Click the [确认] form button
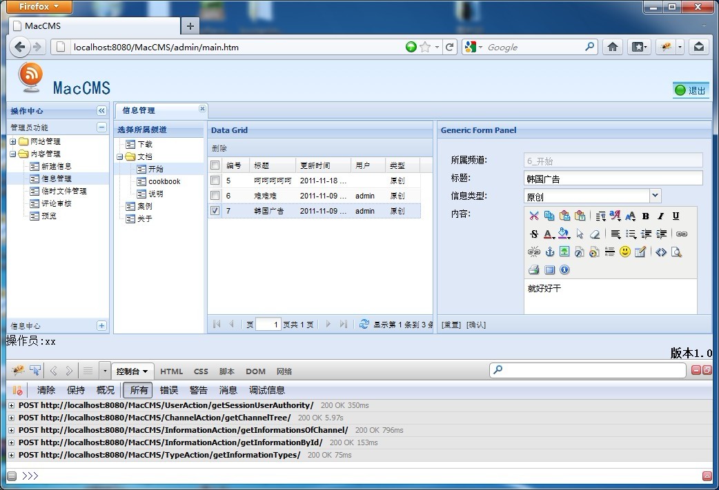 click(x=476, y=325)
